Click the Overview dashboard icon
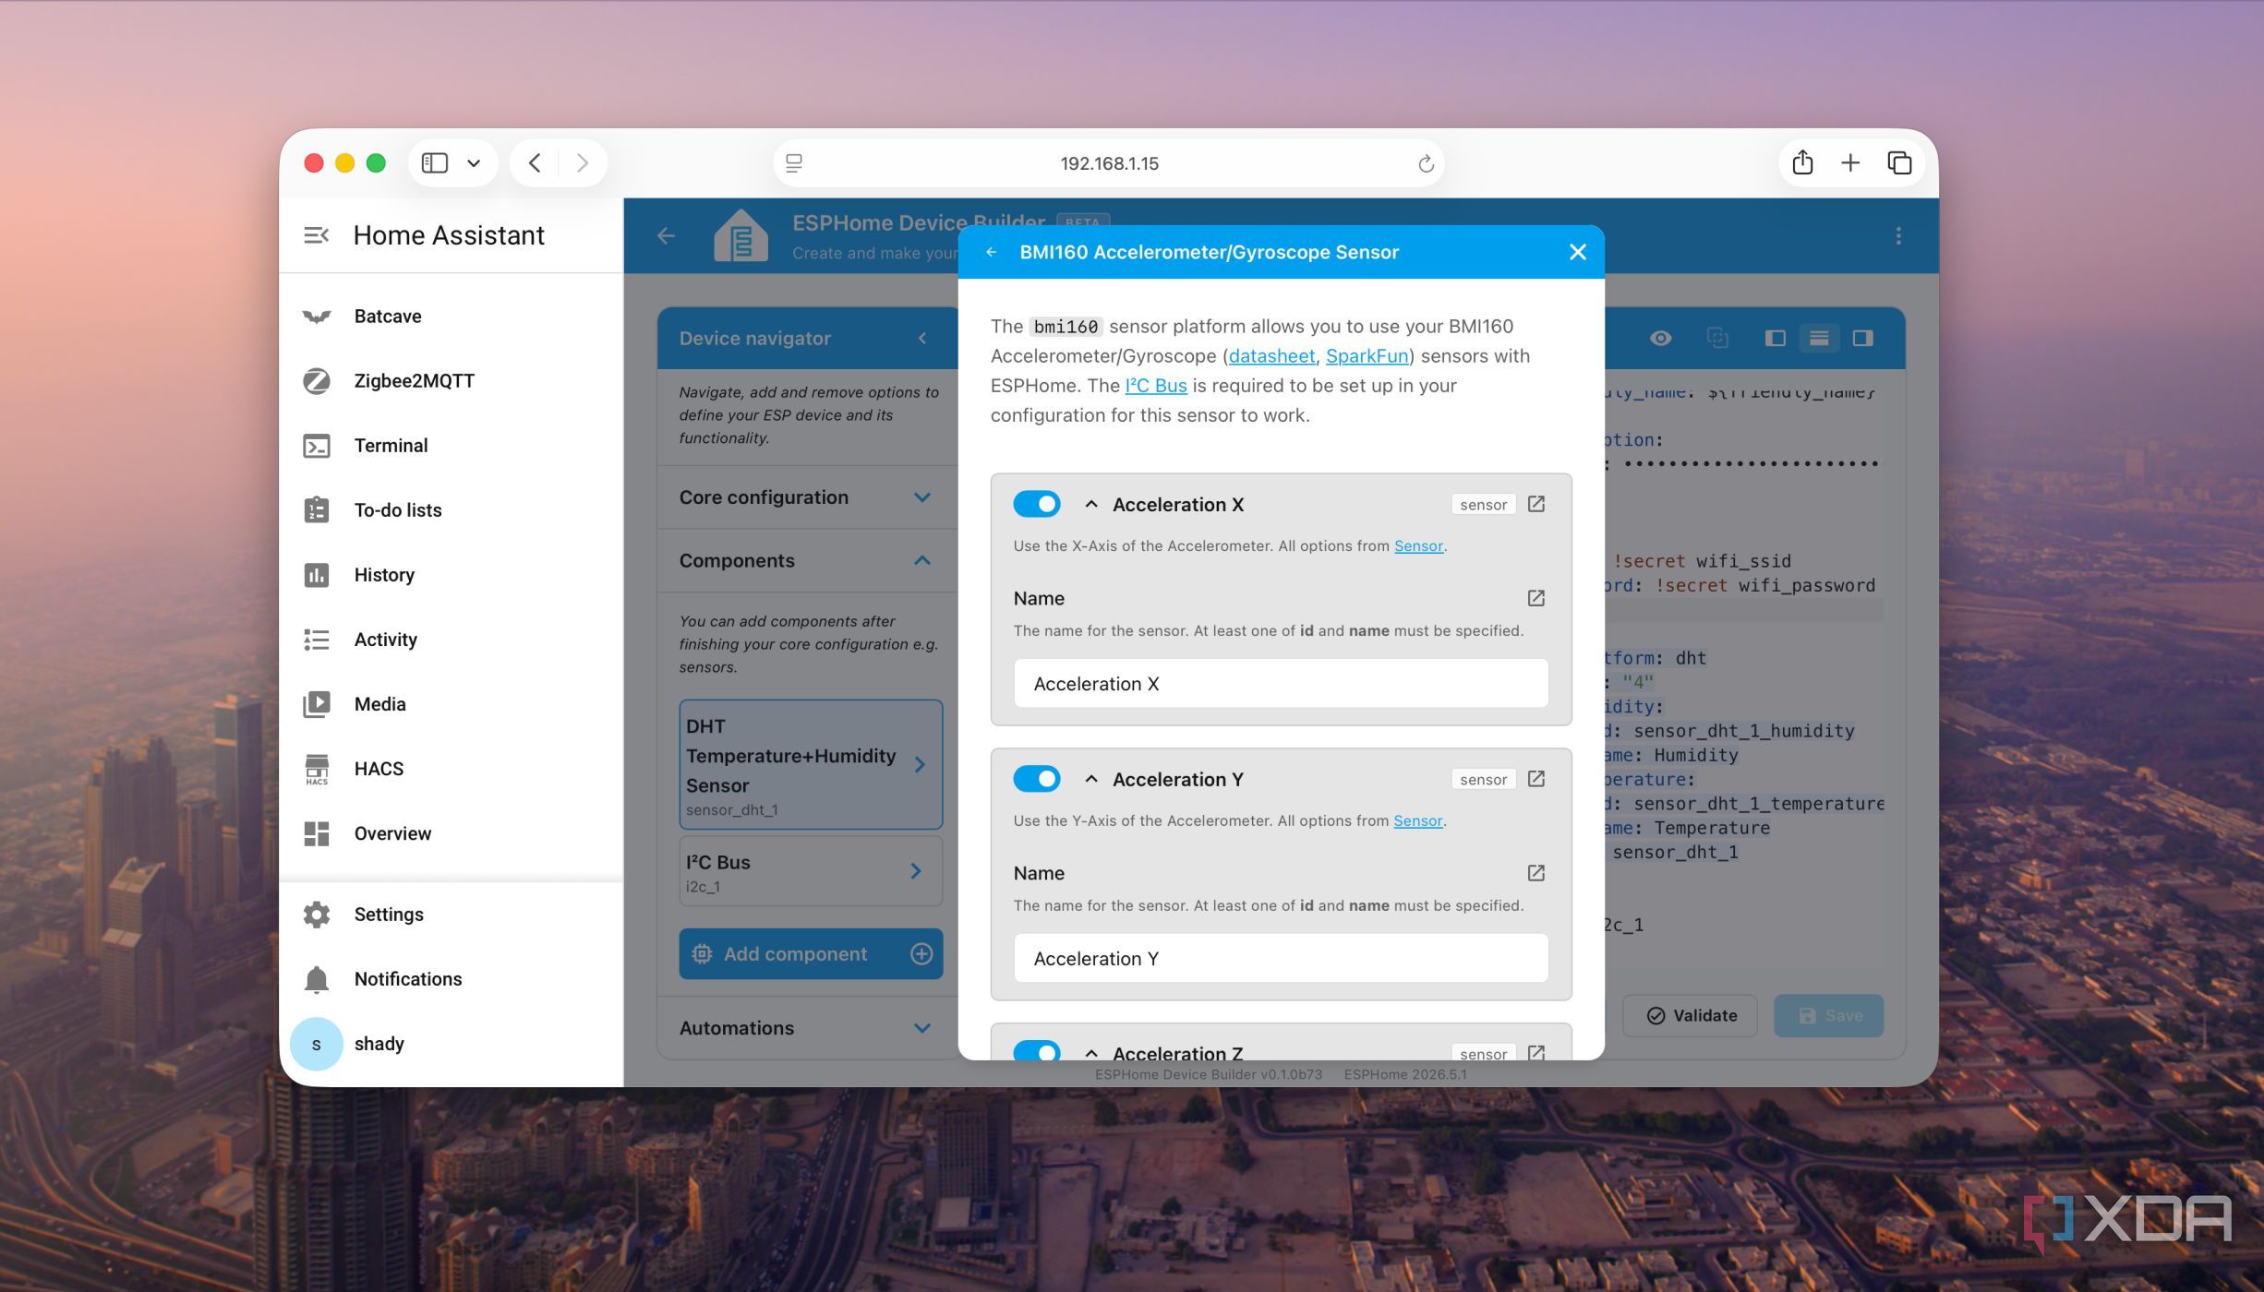2264x1292 pixels. pyautogui.click(x=316, y=833)
